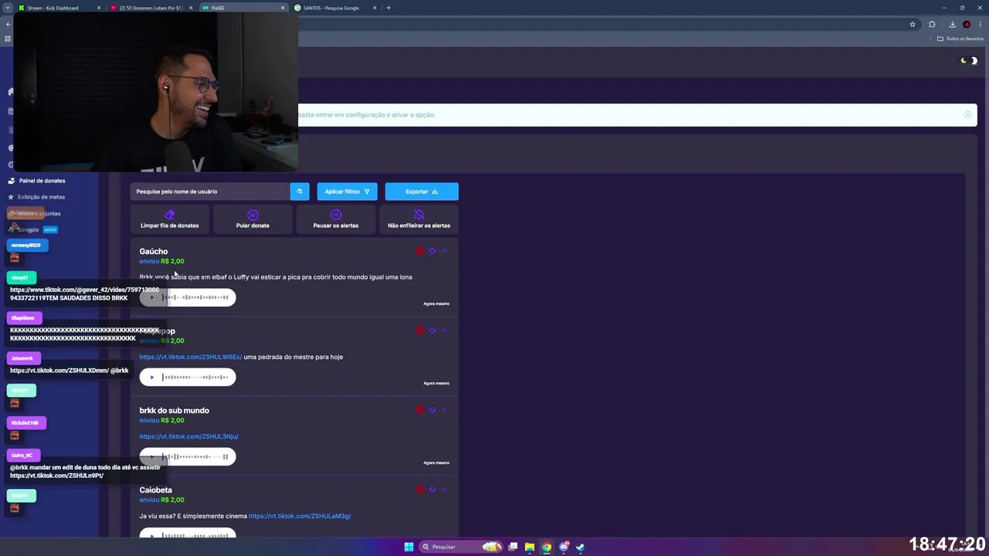The height and width of the screenshot is (556, 989).
Task: Play brkk do sub mundo donation audio
Action: click(152, 456)
